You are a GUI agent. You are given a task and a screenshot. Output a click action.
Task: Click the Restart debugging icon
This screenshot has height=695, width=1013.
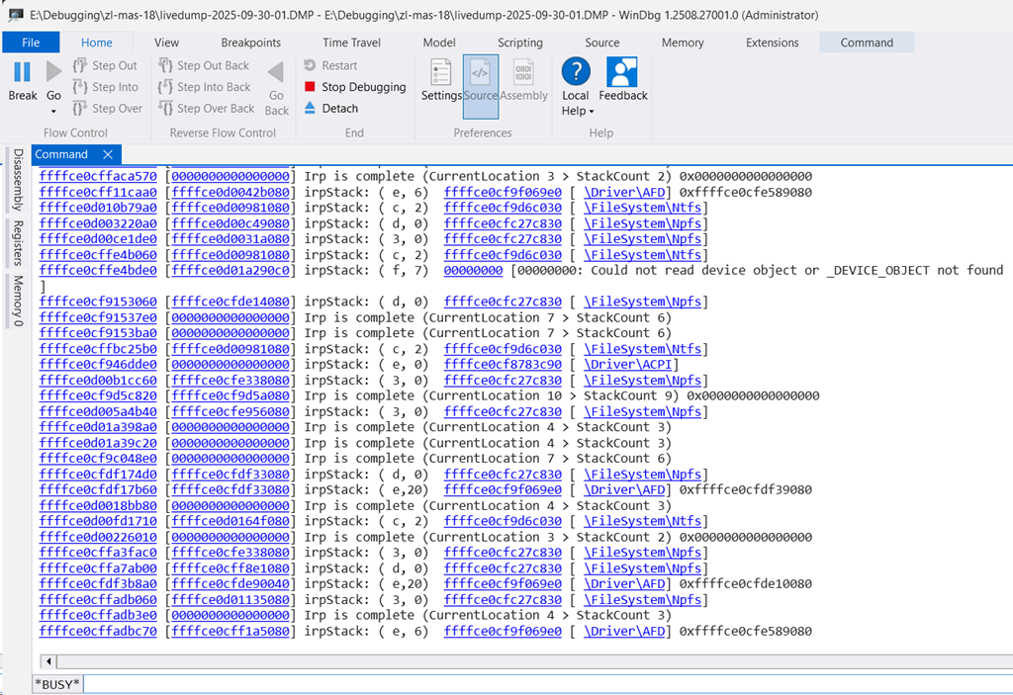pos(311,65)
